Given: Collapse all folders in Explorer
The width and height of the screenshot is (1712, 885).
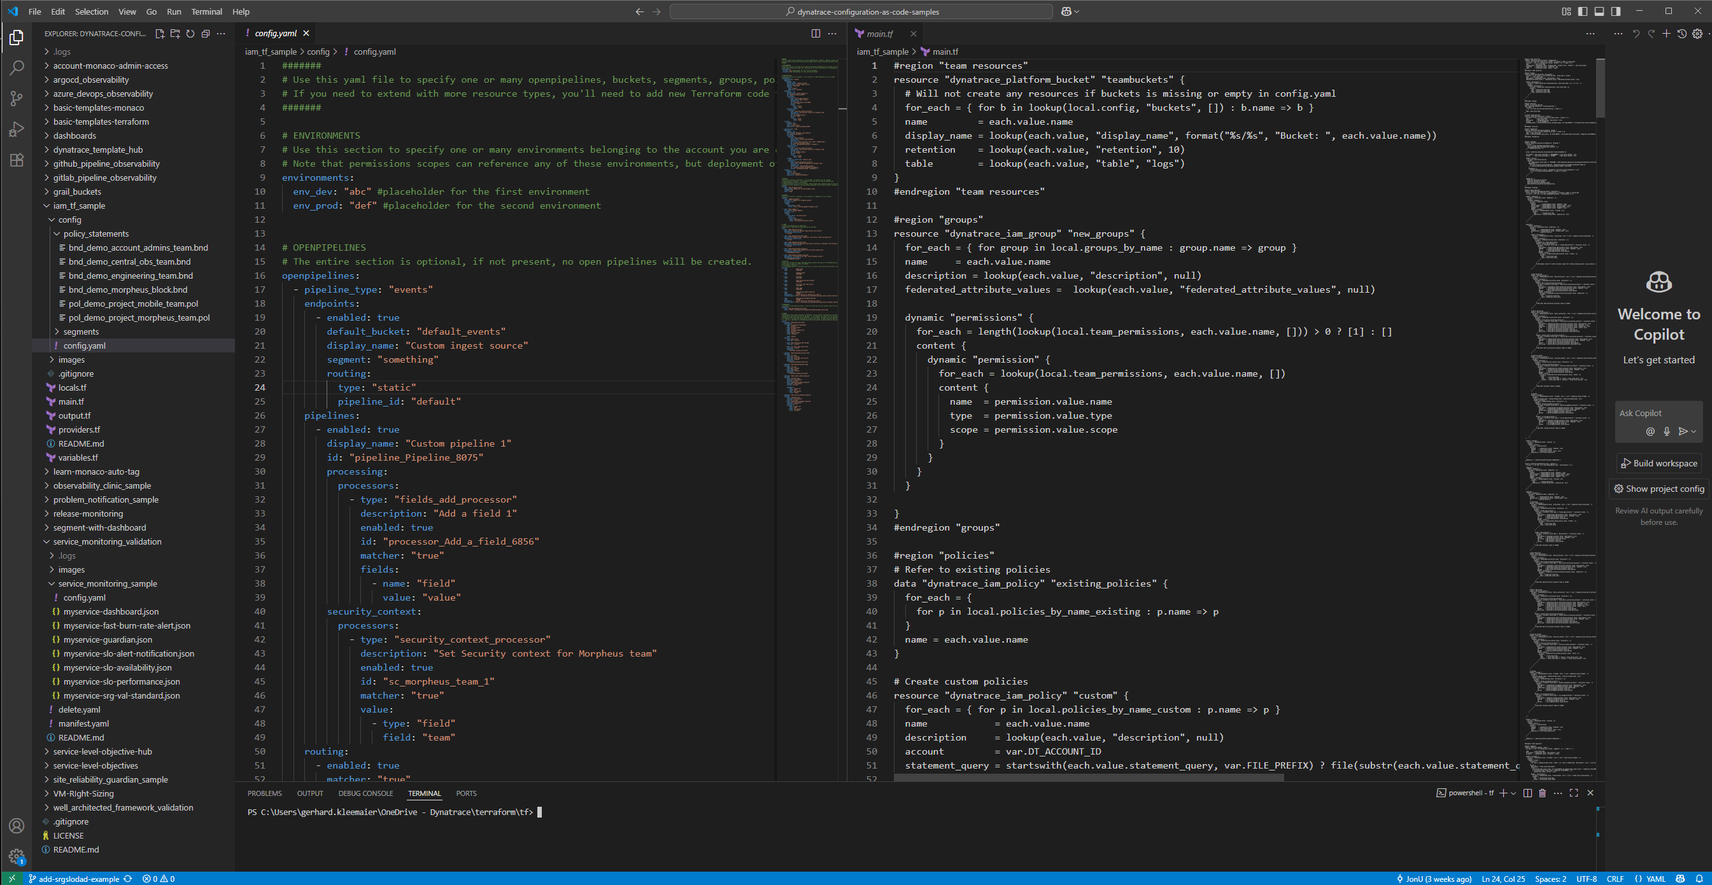Looking at the screenshot, I should tap(206, 34).
